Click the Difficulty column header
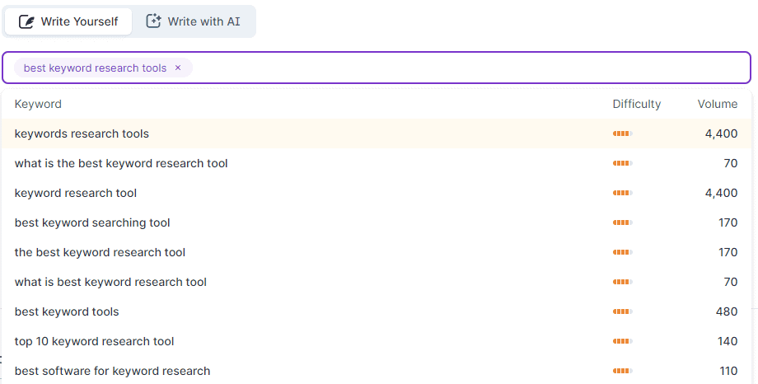This screenshot has height=384, width=758. [636, 104]
